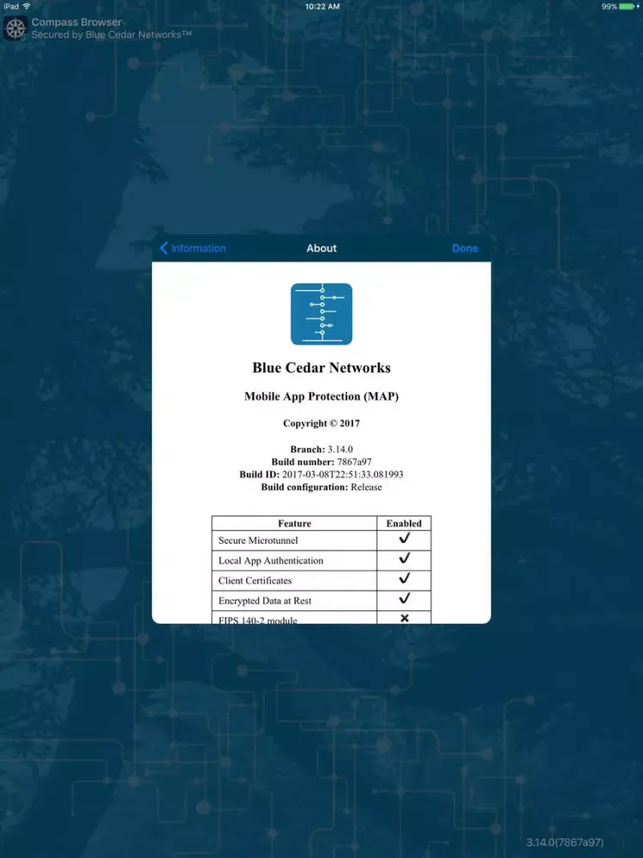This screenshot has height=858, width=643.
Task: Click the FIPS 140-2 module X mark
Action: pyautogui.click(x=405, y=618)
